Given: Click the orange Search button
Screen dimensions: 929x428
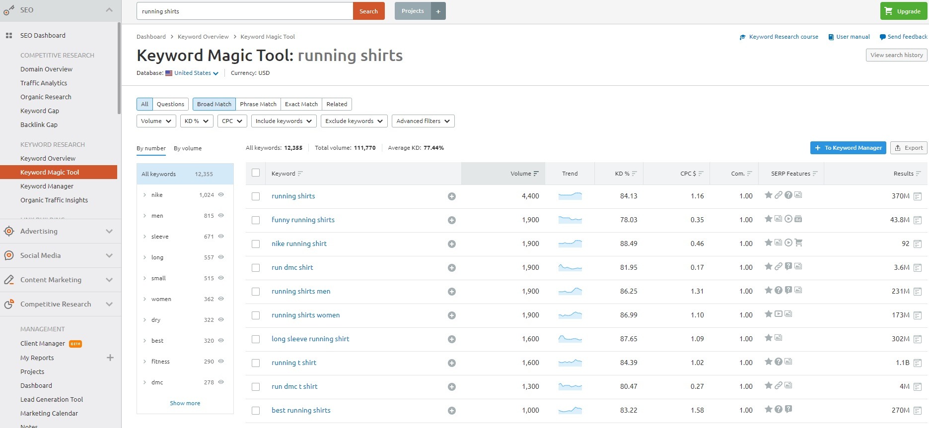Looking at the screenshot, I should [369, 11].
